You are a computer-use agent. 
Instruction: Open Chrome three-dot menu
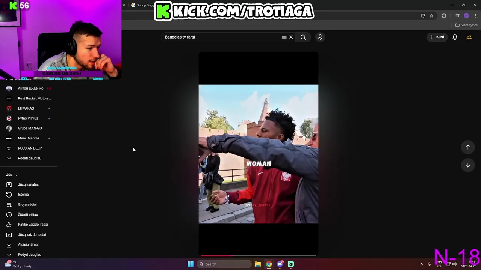pyautogui.click(x=475, y=16)
